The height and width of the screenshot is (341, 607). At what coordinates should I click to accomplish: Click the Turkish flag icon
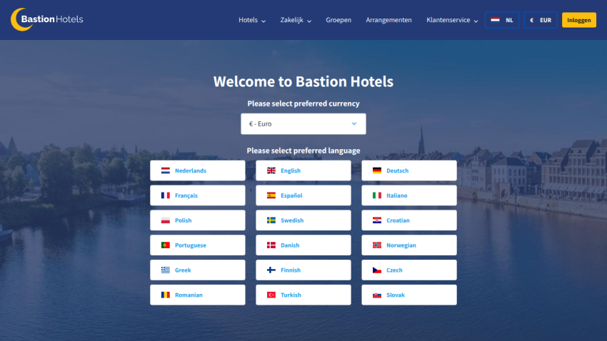coord(271,295)
